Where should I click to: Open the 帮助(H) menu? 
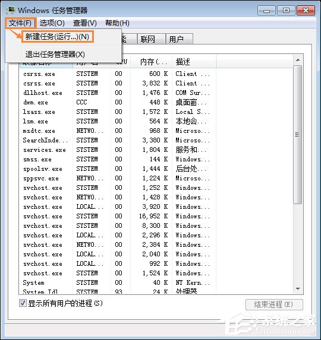coord(117,23)
